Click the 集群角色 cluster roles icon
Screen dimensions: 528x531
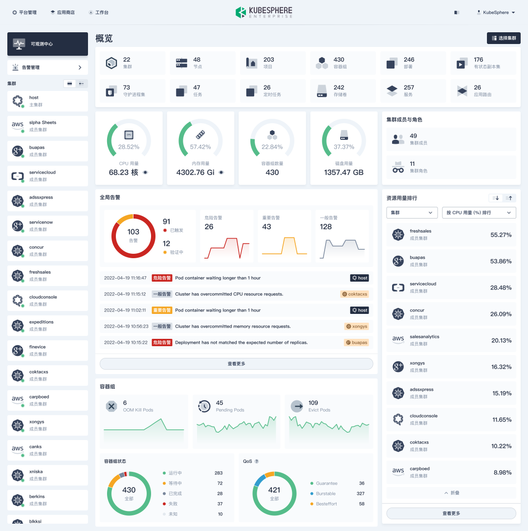point(398,167)
